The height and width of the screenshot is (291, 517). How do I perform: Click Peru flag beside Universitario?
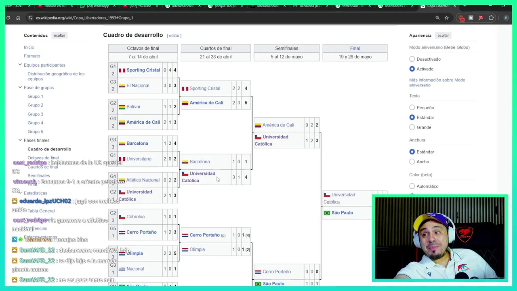[x=122, y=159]
